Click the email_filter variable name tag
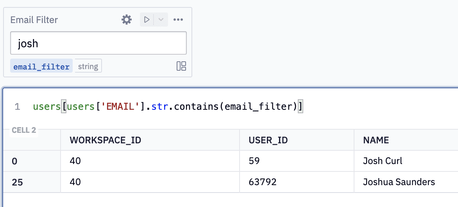 pos(41,66)
